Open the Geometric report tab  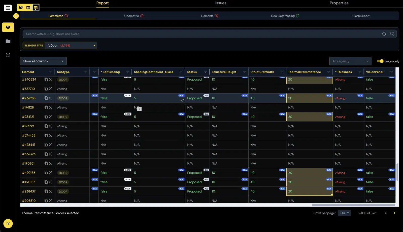[134, 16]
